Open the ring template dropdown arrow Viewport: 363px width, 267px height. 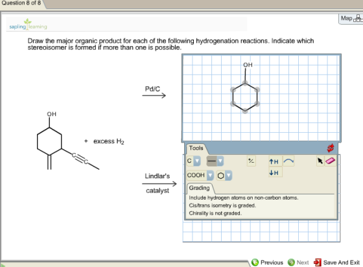point(229,176)
